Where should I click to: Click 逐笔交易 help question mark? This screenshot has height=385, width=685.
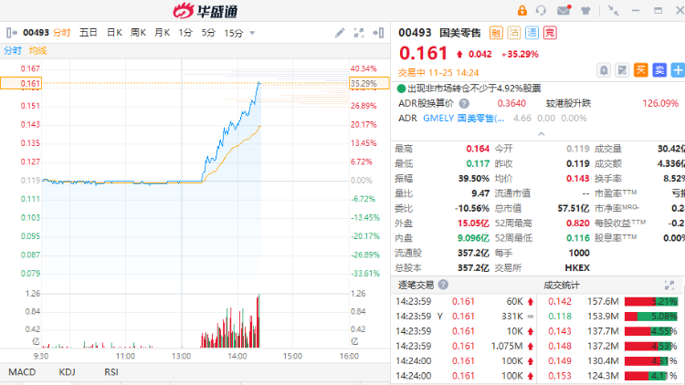click(443, 285)
